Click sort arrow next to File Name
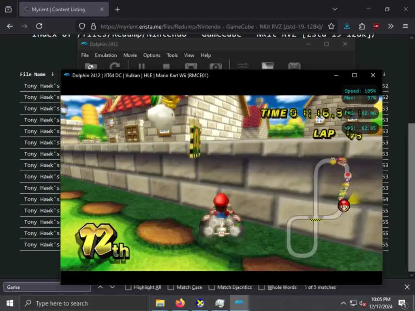This screenshot has height=311, width=415. pyautogui.click(x=53, y=75)
